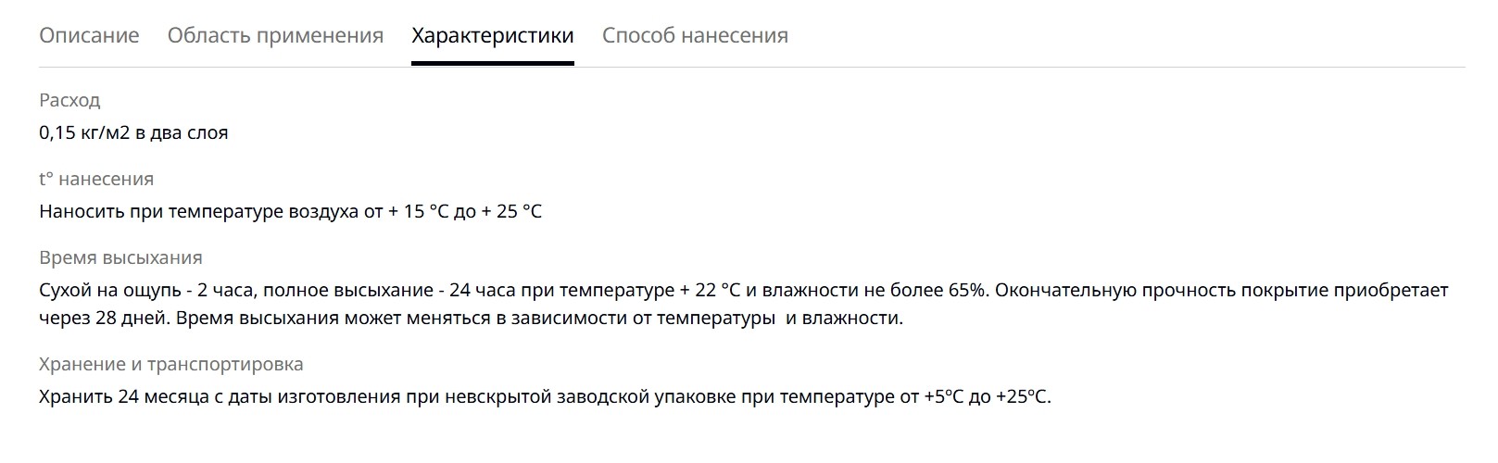The height and width of the screenshot is (463, 1498).
Task: Click the Расход heading
Action: pyautogui.click(x=69, y=100)
